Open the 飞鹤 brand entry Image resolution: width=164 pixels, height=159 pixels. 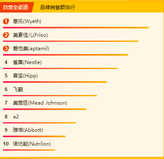(18, 90)
